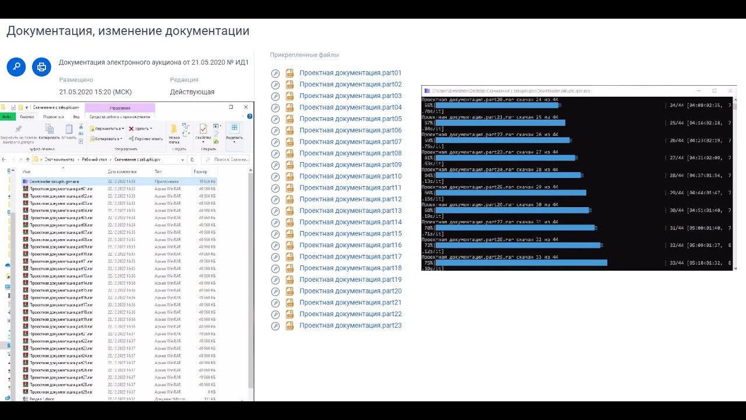Click Explorer back navigation arrow

point(4,159)
